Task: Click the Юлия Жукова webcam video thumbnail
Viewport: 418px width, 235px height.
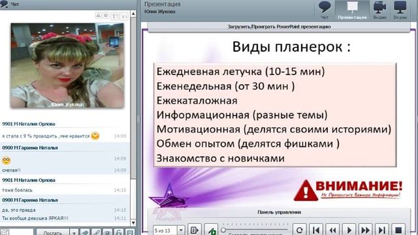Action: pos(67,65)
